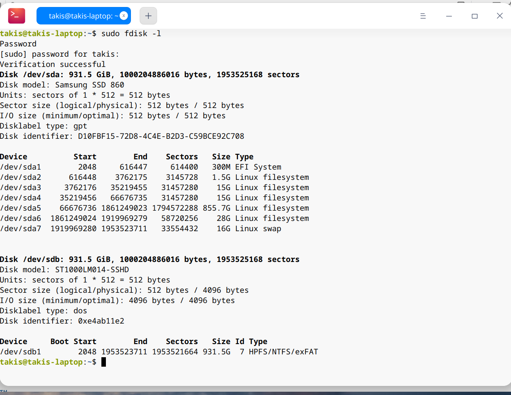
Task: Click the /dev/sda3 device name
Action: tap(21, 187)
